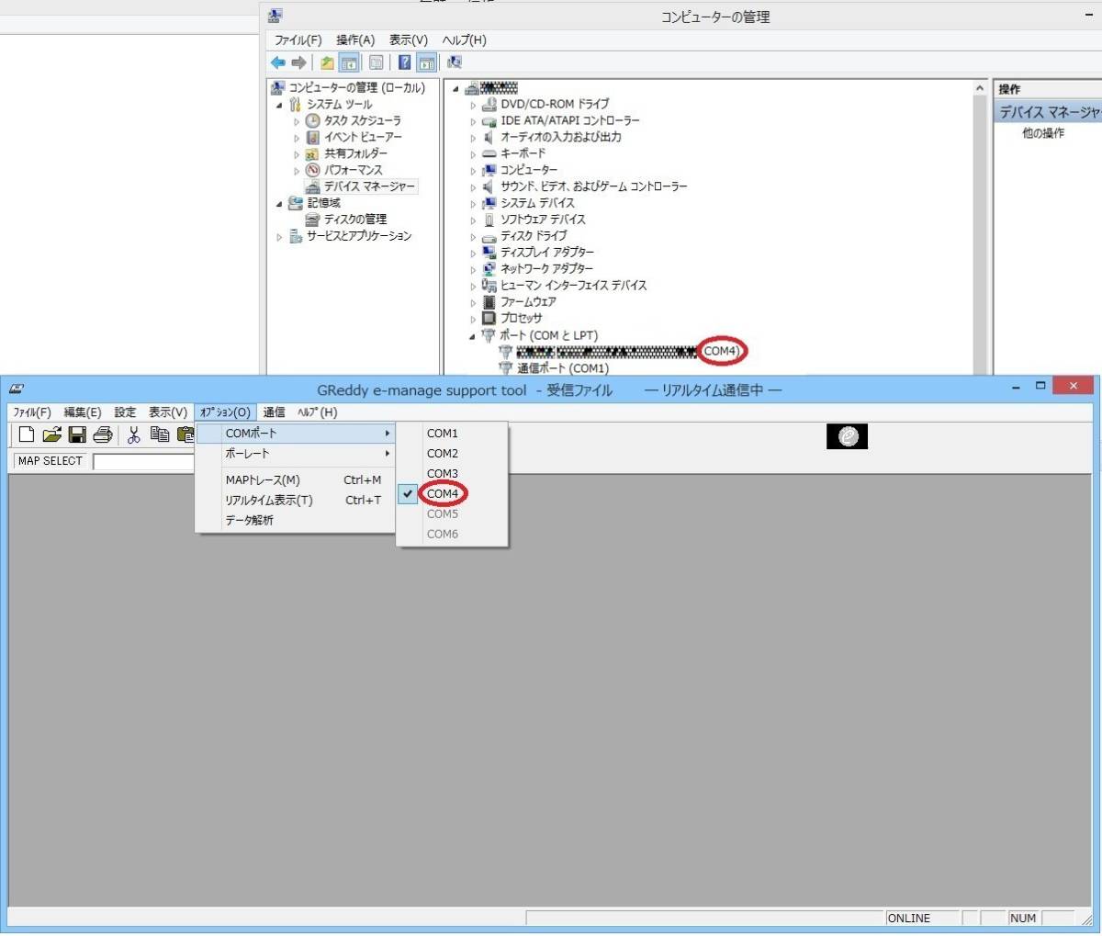Click the Print icon in GReddy toolbar
The height and width of the screenshot is (936, 1102).
[103, 435]
